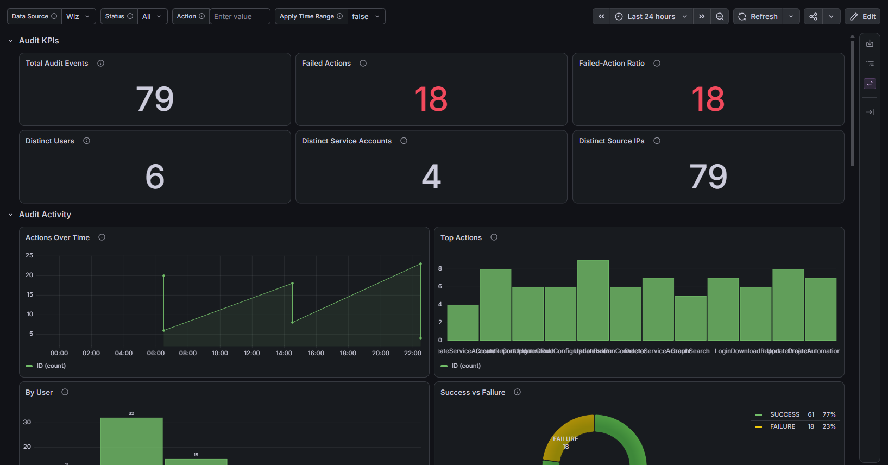Open the Last 24 hours time picker

(x=651, y=16)
